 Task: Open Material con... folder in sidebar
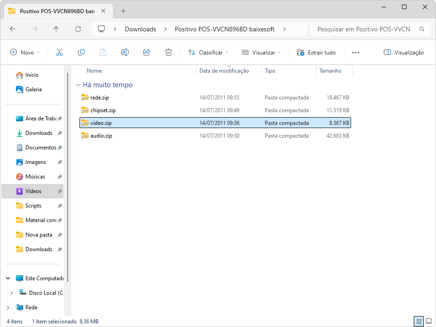(36, 220)
